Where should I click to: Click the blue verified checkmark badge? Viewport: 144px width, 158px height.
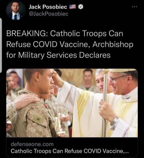81,7
